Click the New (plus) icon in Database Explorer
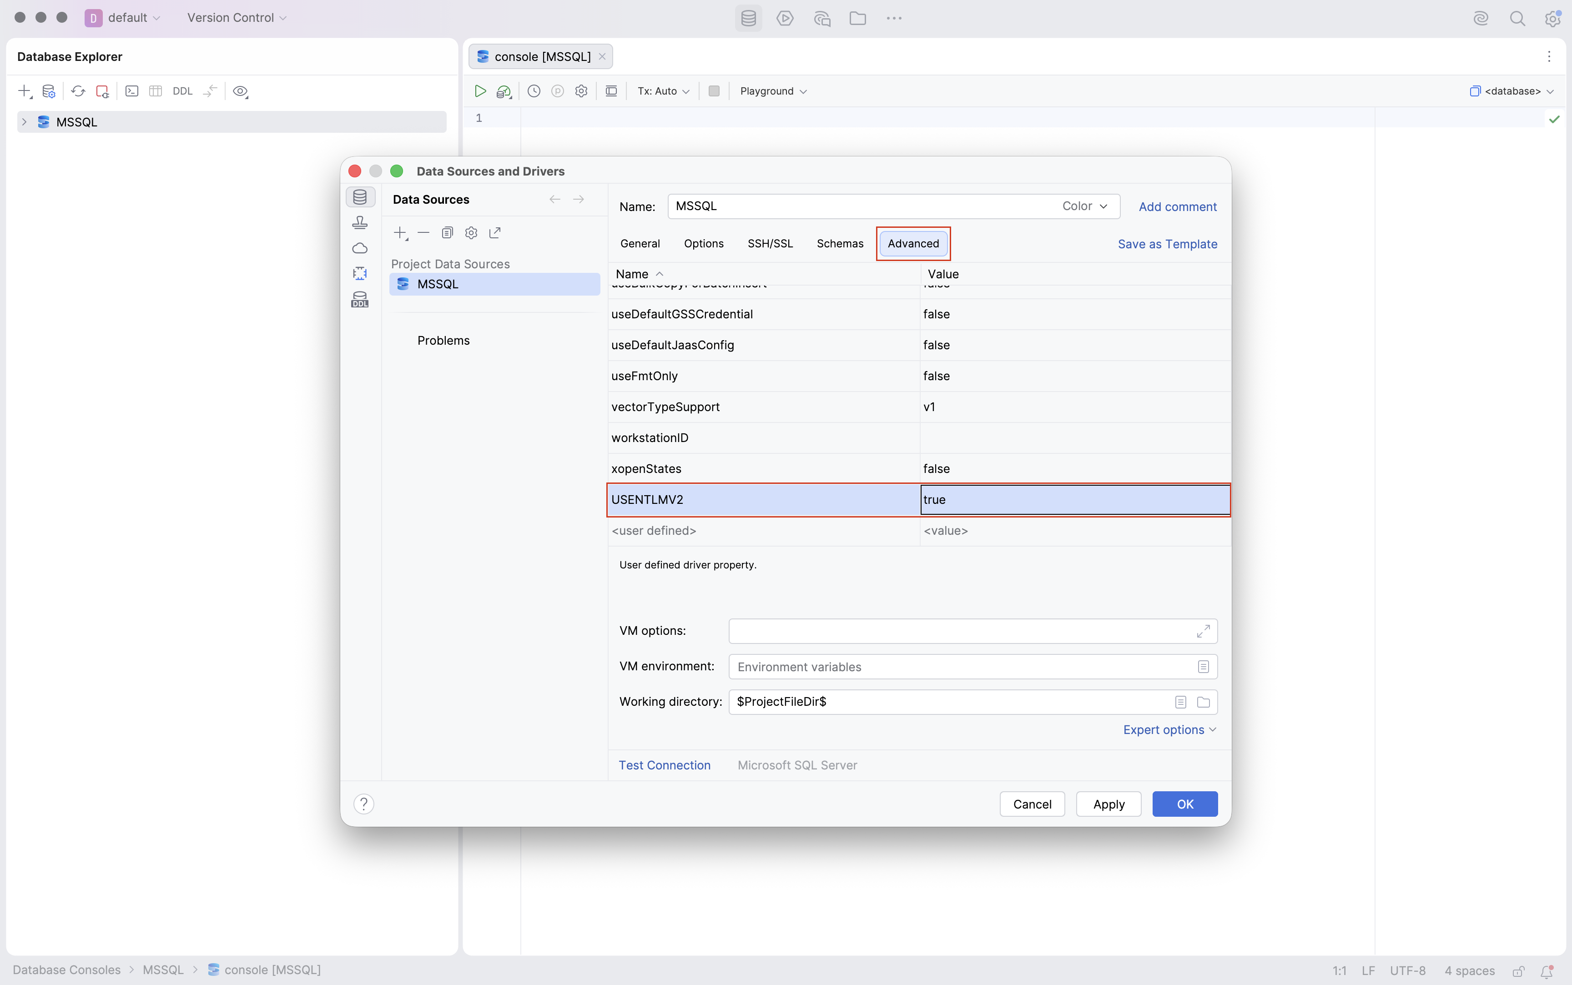 click(x=25, y=91)
